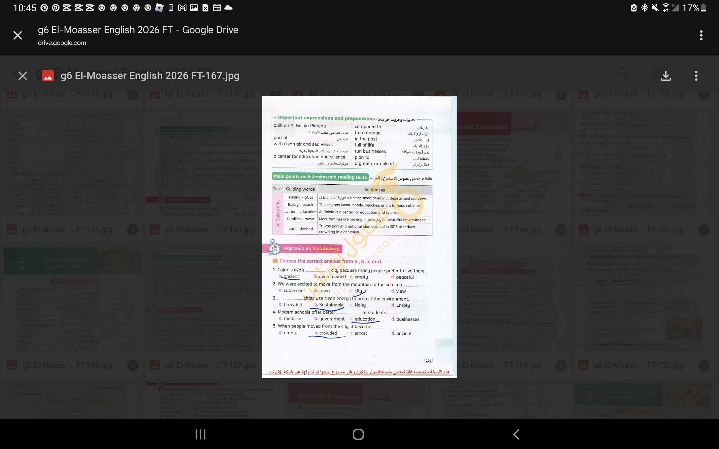Open info for FT-165.jpg file
Viewport: 719px width, 449px height.
704,230
